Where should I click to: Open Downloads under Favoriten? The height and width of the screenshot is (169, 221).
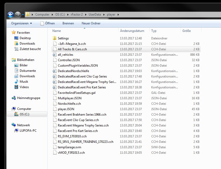(27, 44)
